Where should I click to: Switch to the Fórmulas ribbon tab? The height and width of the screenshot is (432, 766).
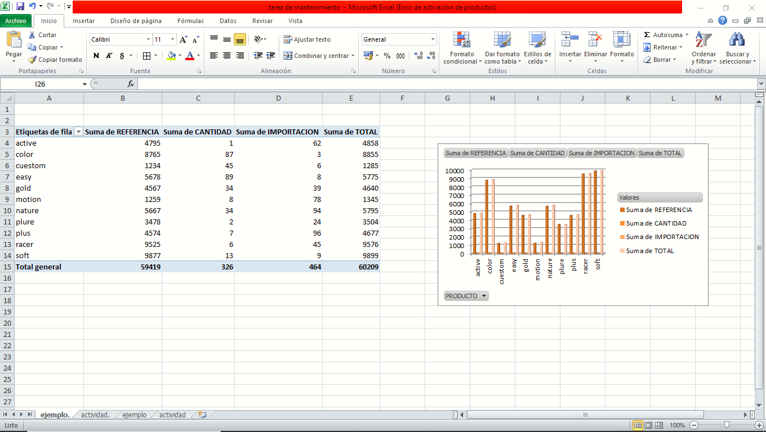pos(190,21)
